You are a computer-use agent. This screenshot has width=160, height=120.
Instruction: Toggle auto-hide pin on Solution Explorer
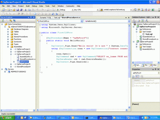click(155, 17)
